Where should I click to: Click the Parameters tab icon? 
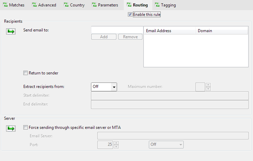94,5
